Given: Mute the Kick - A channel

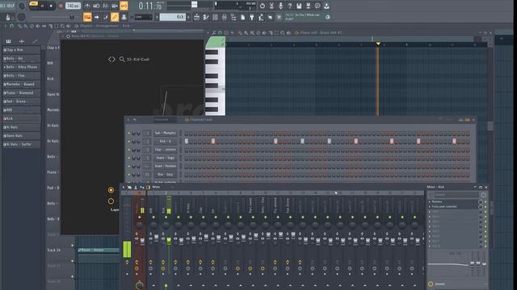Looking at the screenshot, I should pos(128,142).
